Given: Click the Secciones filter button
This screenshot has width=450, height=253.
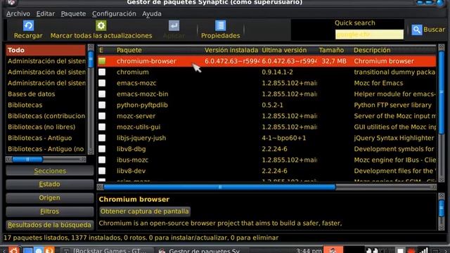Looking at the screenshot, I should click(x=50, y=171).
